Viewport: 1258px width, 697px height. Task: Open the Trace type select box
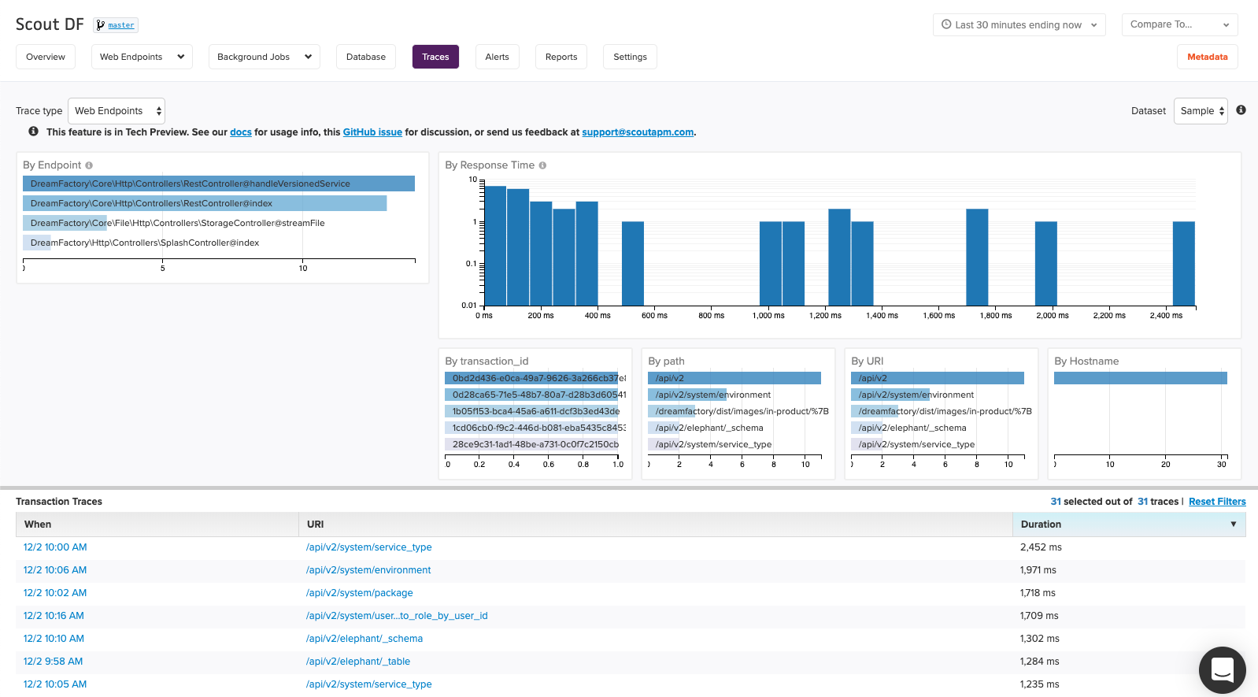[x=117, y=111]
